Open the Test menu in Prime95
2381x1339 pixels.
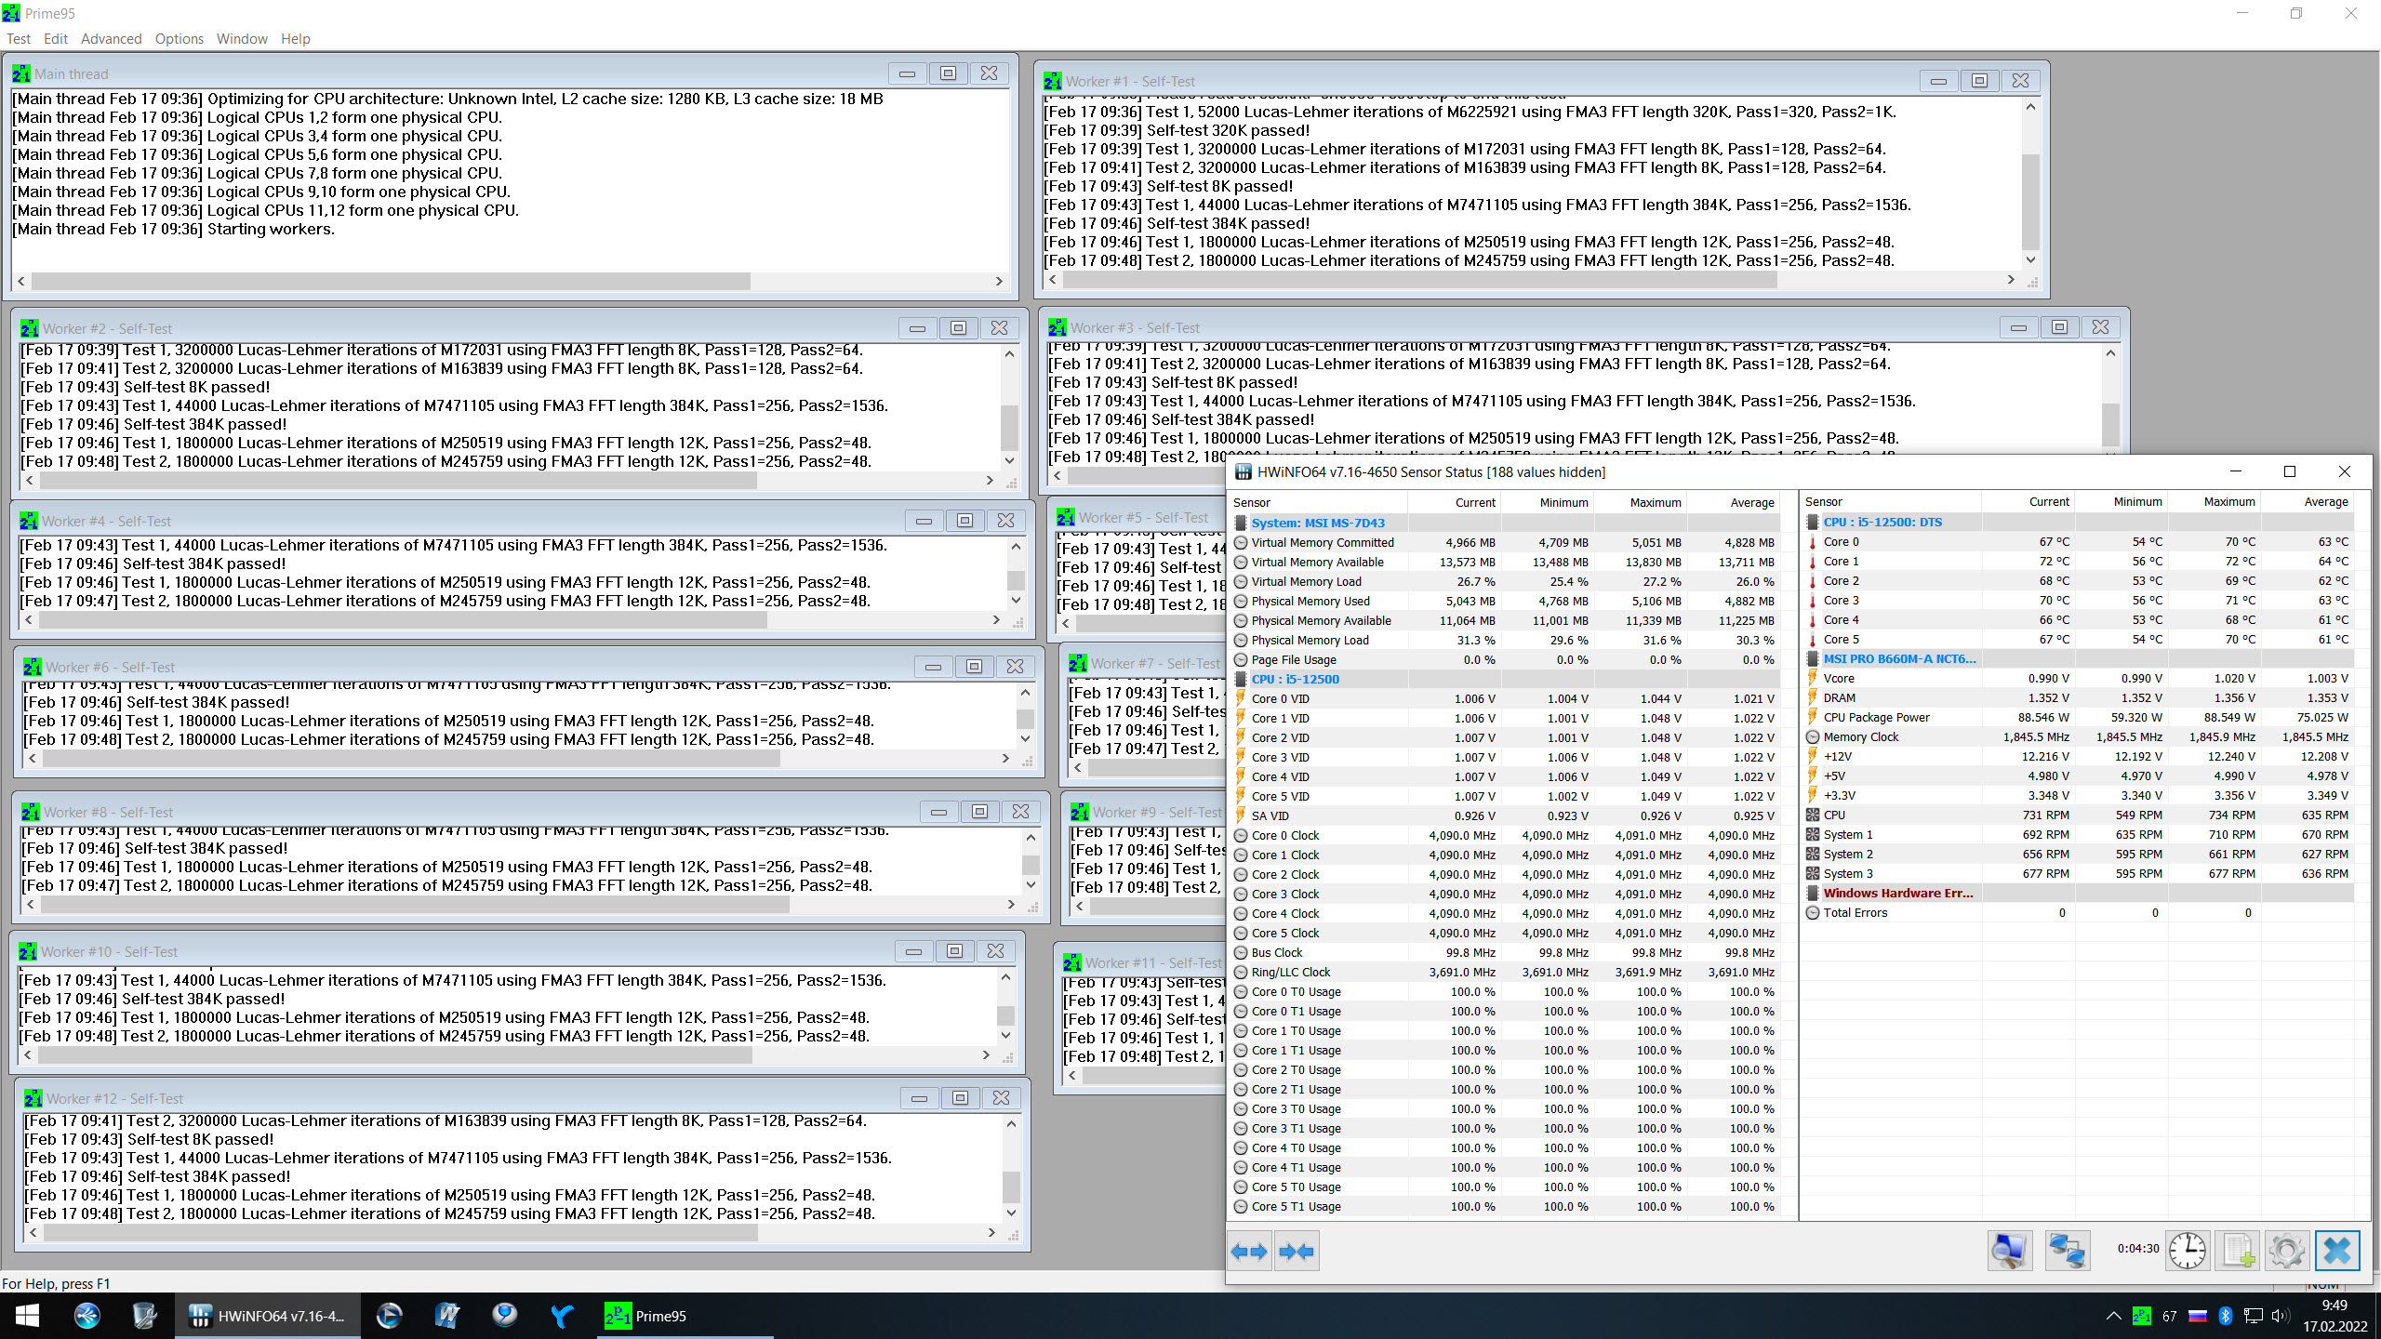19,39
